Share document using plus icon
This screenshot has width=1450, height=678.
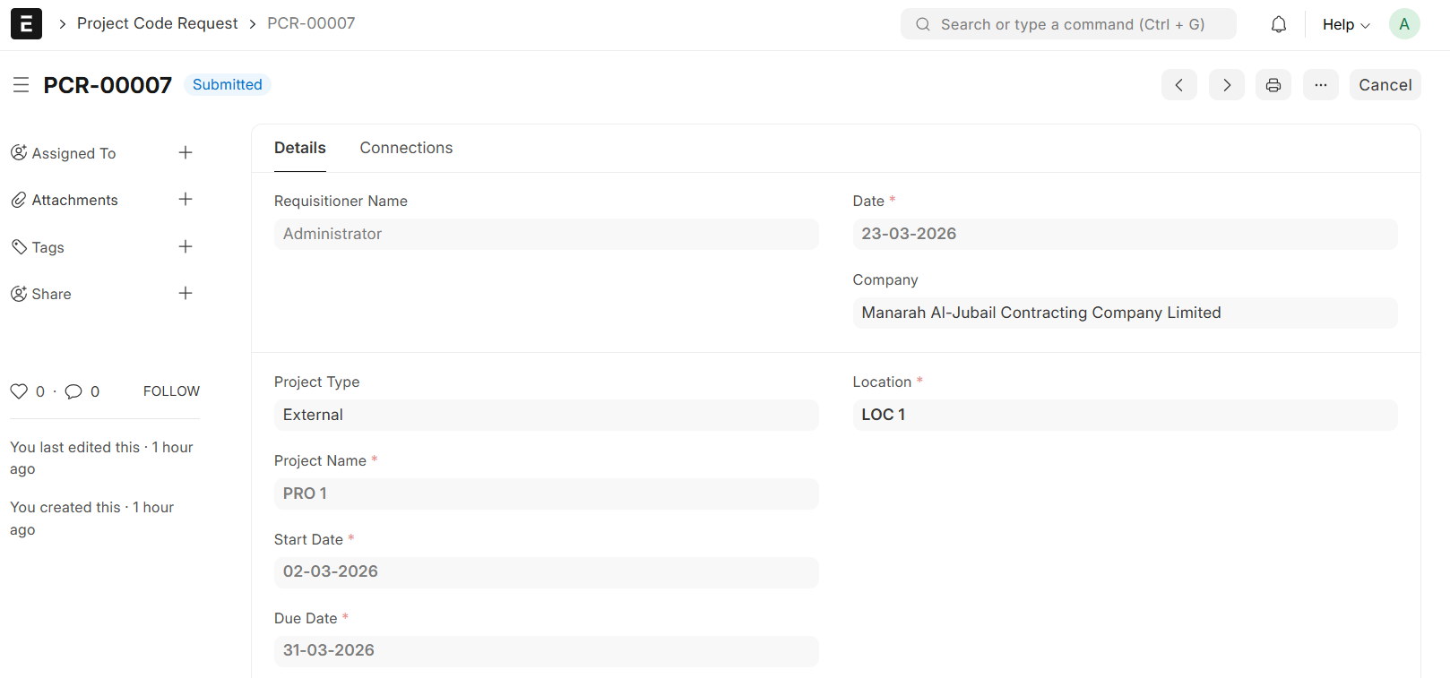click(186, 294)
